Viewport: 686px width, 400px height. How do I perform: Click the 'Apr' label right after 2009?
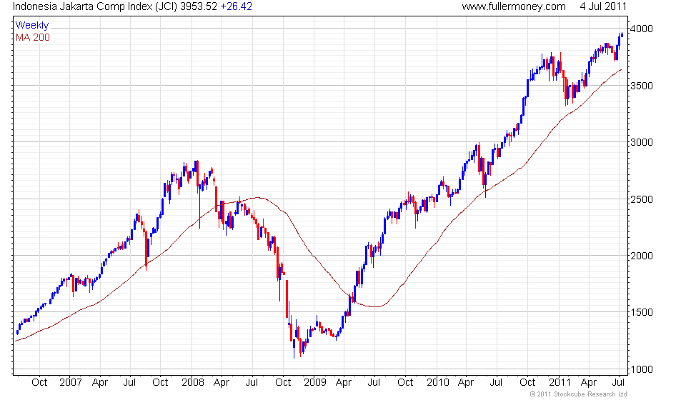344,383
